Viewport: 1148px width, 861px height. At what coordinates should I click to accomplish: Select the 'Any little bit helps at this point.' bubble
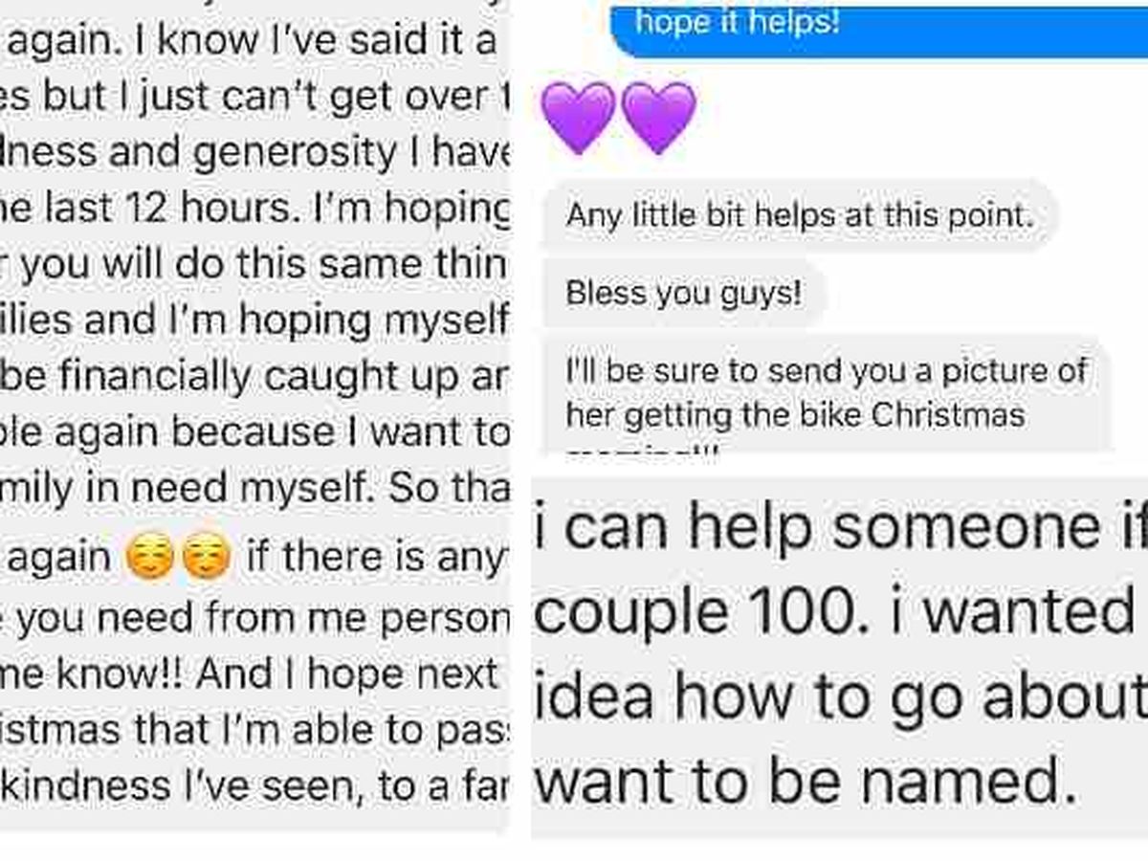tap(799, 216)
